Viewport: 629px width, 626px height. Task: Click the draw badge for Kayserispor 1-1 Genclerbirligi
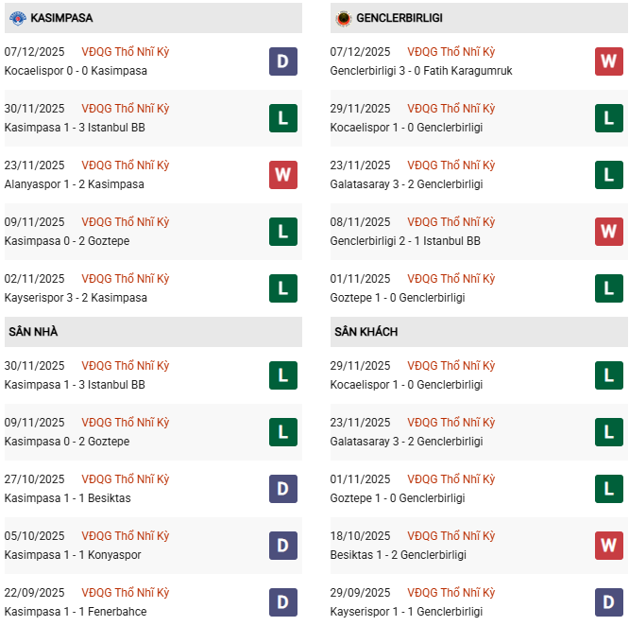(x=608, y=602)
